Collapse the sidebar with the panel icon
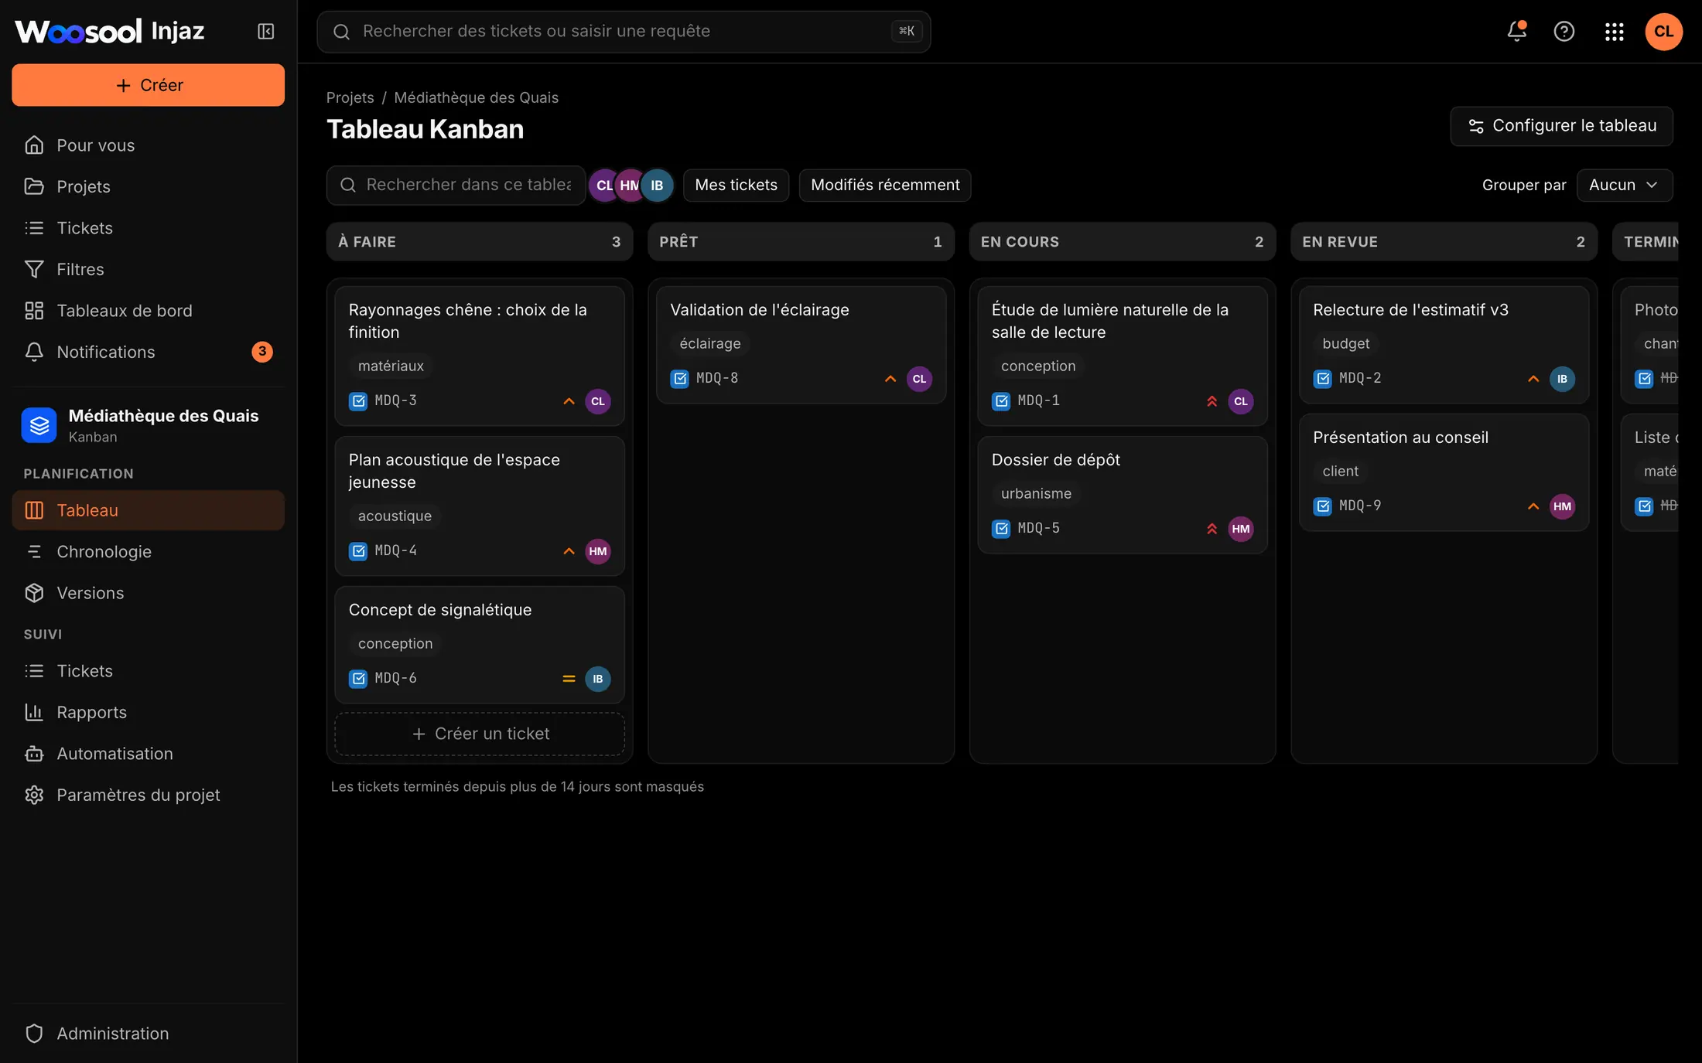Viewport: 1702px width, 1063px height. tap(265, 32)
